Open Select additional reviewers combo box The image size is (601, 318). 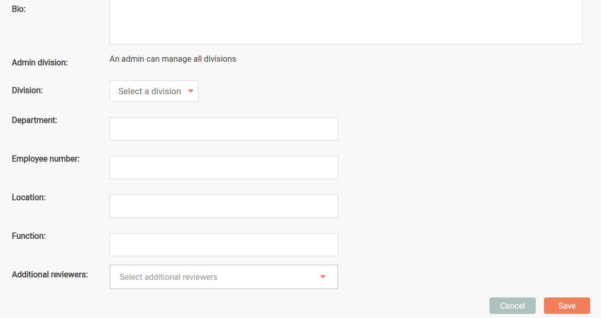pyautogui.click(x=216, y=277)
